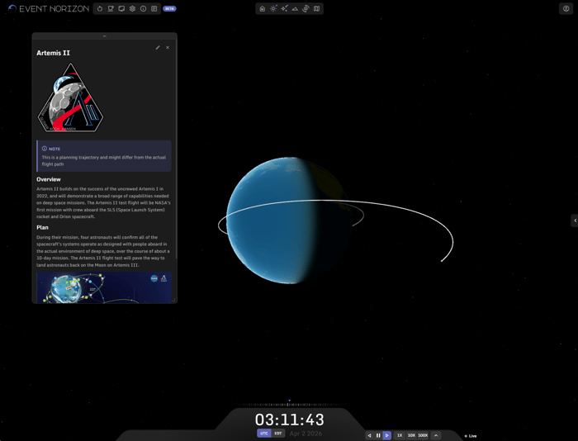The height and width of the screenshot is (441, 578).
Task: Click the BETA badge
Action: (x=169, y=8)
